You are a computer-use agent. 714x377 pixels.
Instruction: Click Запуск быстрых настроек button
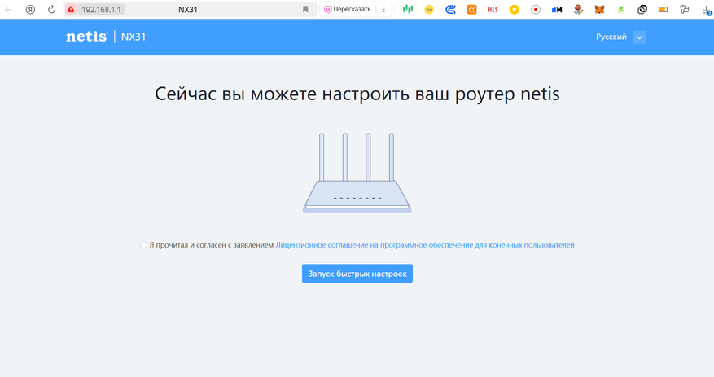357,274
